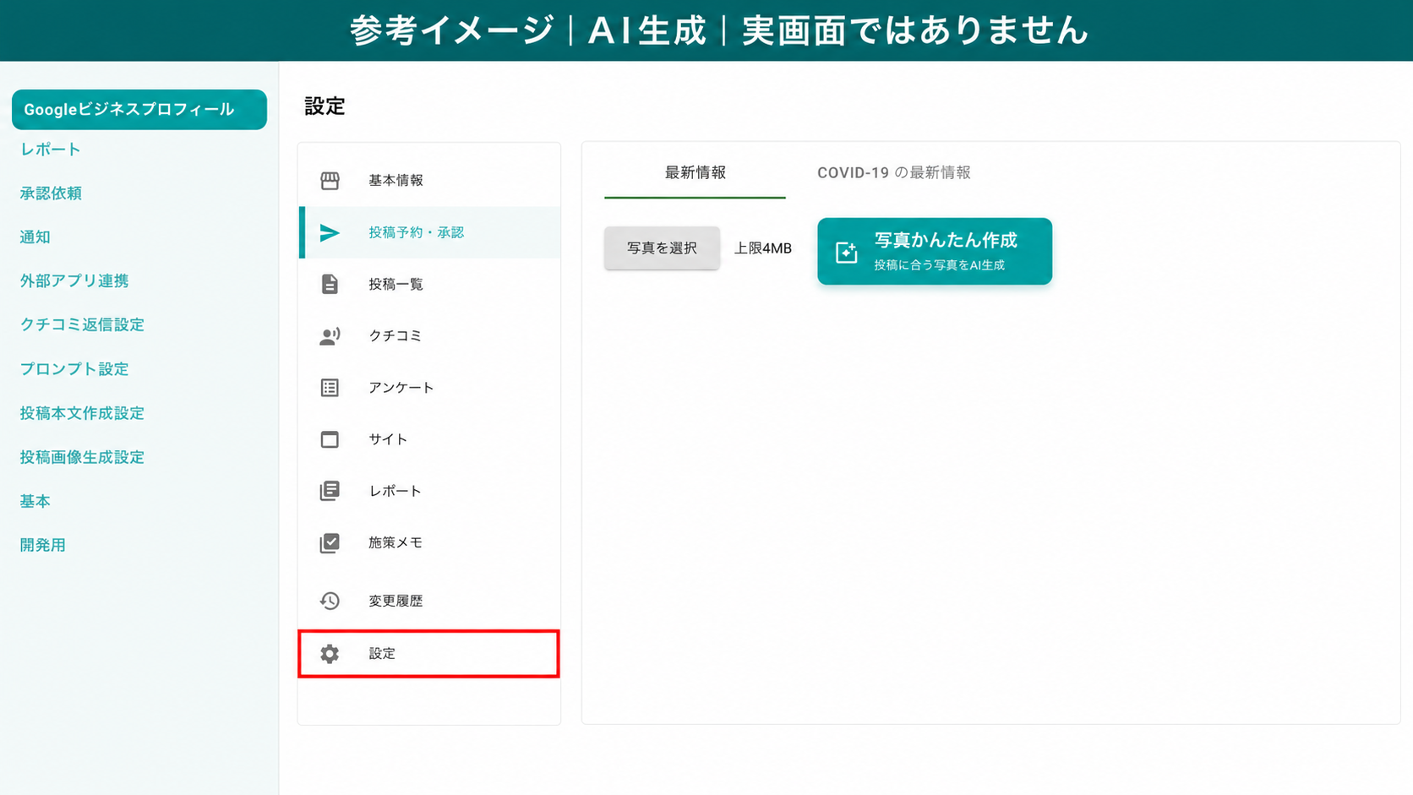Open 写真かんたん作成 AI photo generator

pyautogui.click(x=935, y=252)
